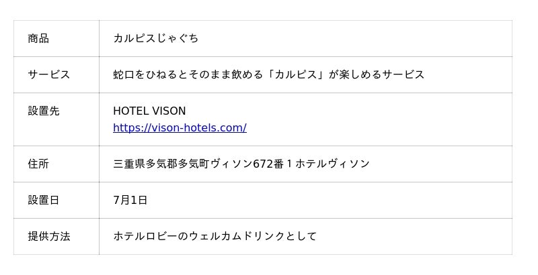The height and width of the screenshot is (275, 538).
Task: Click the カルピスじゃぐち product name text
Action: coord(155,38)
